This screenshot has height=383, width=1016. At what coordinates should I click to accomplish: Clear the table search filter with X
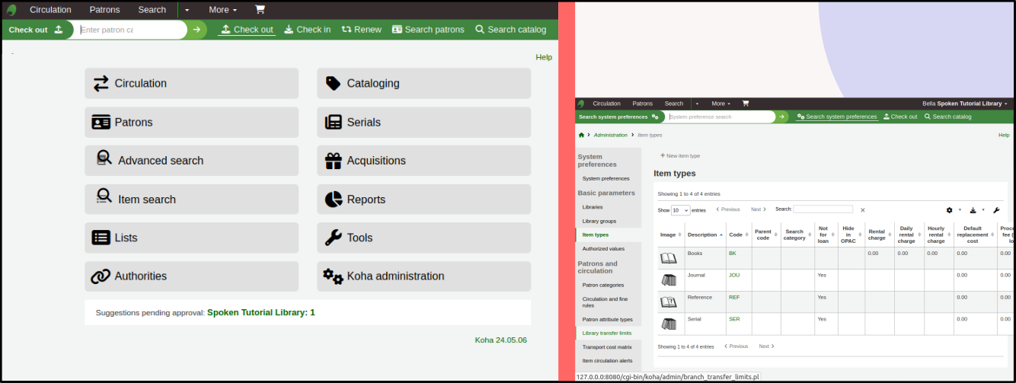point(863,210)
